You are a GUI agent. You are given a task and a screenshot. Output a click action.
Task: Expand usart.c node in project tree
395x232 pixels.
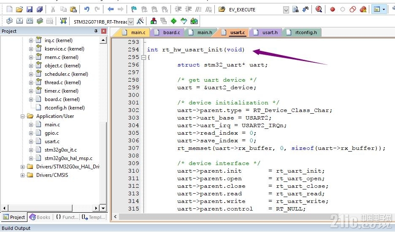point(31,141)
